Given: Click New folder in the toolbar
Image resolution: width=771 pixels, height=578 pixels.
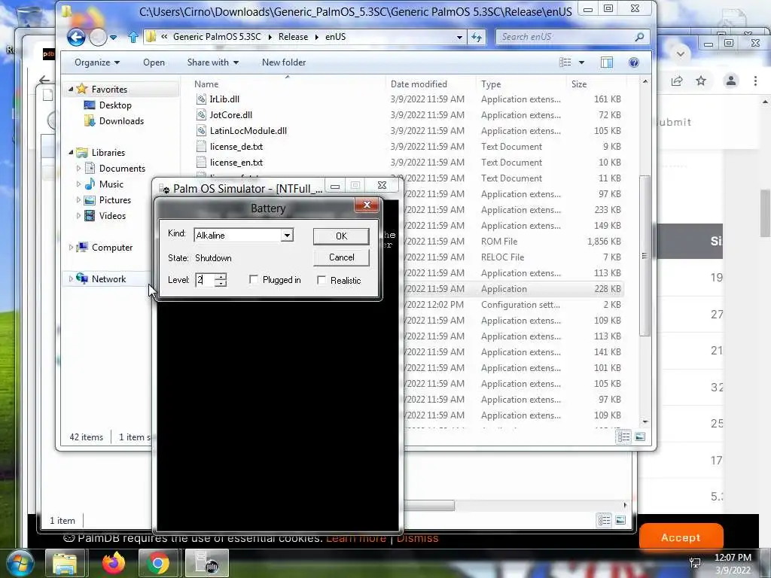Looking at the screenshot, I should coord(284,62).
